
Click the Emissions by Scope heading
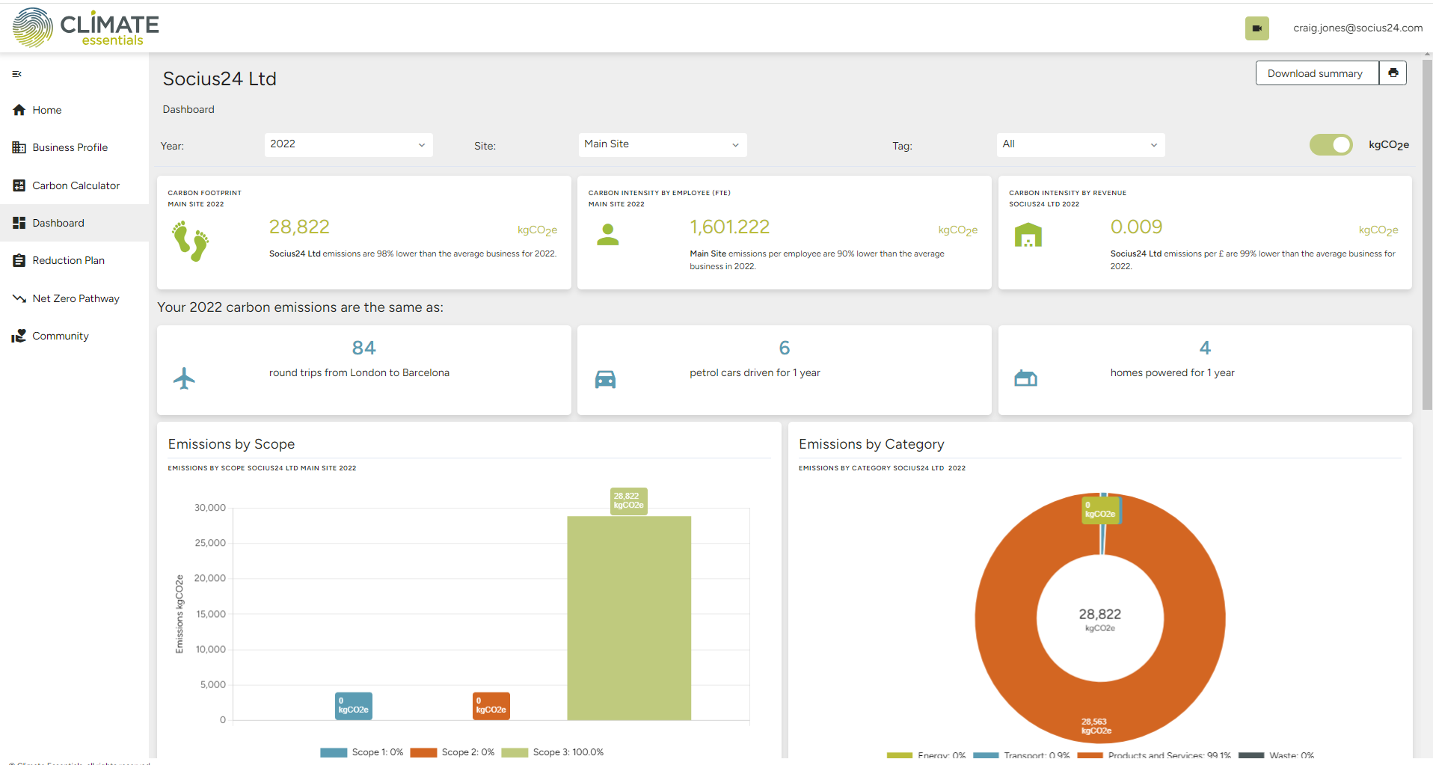click(231, 444)
